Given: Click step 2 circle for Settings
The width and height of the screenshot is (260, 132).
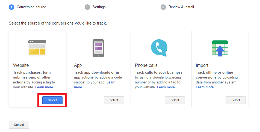Looking at the screenshot, I should (87, 7).
